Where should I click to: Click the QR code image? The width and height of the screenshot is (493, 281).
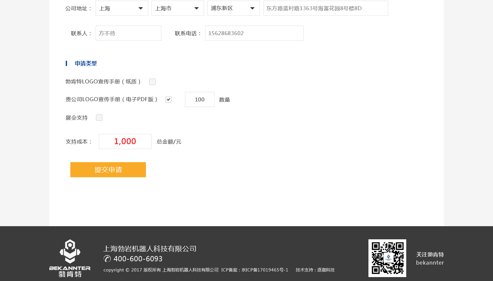click(x=387, y=258)
